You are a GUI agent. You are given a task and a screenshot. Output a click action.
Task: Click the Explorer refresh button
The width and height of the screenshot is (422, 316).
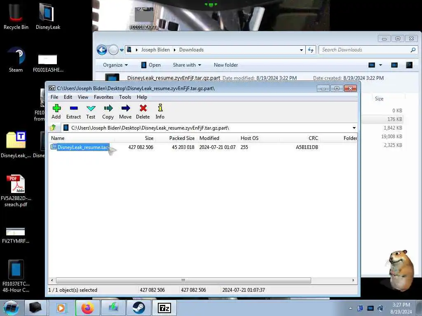[x=311, y=50]
